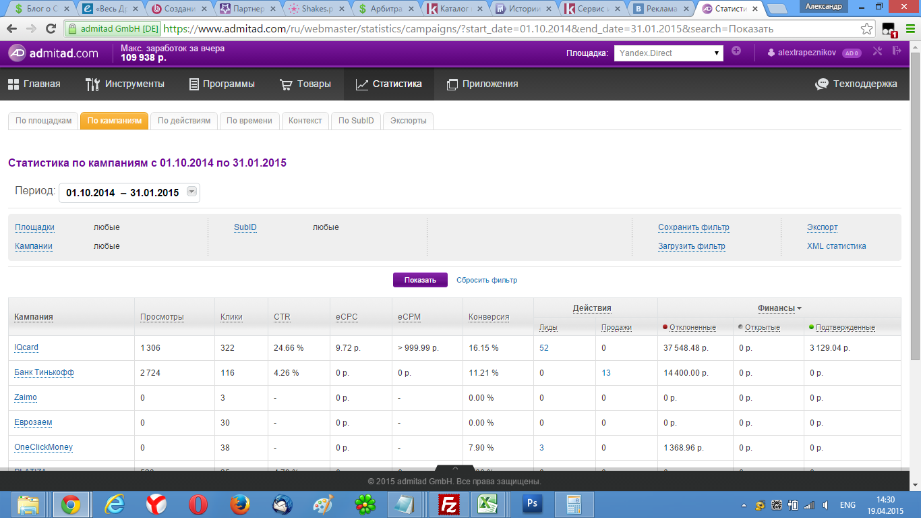Screen dimensions: 921x518
Task: Sort table by Просмотры column
Action: click(162, 317)
